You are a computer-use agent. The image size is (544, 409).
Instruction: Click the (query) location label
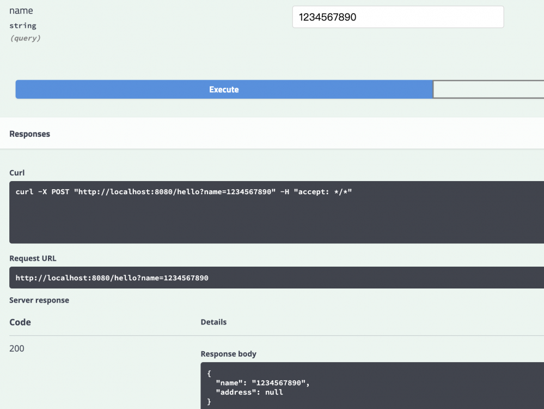pyautogui.click(x=25, y=38)
